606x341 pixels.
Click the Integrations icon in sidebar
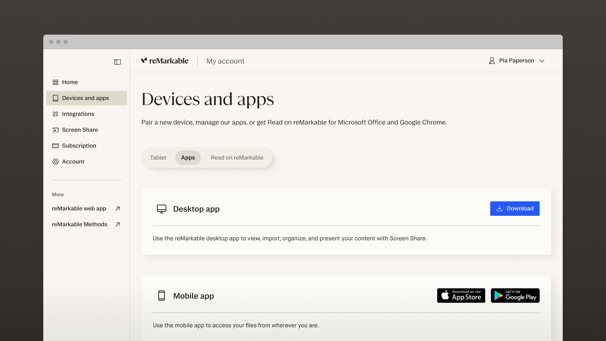pos(56,114)
